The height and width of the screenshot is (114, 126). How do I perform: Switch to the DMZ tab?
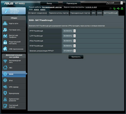click(x=94, y=13)
